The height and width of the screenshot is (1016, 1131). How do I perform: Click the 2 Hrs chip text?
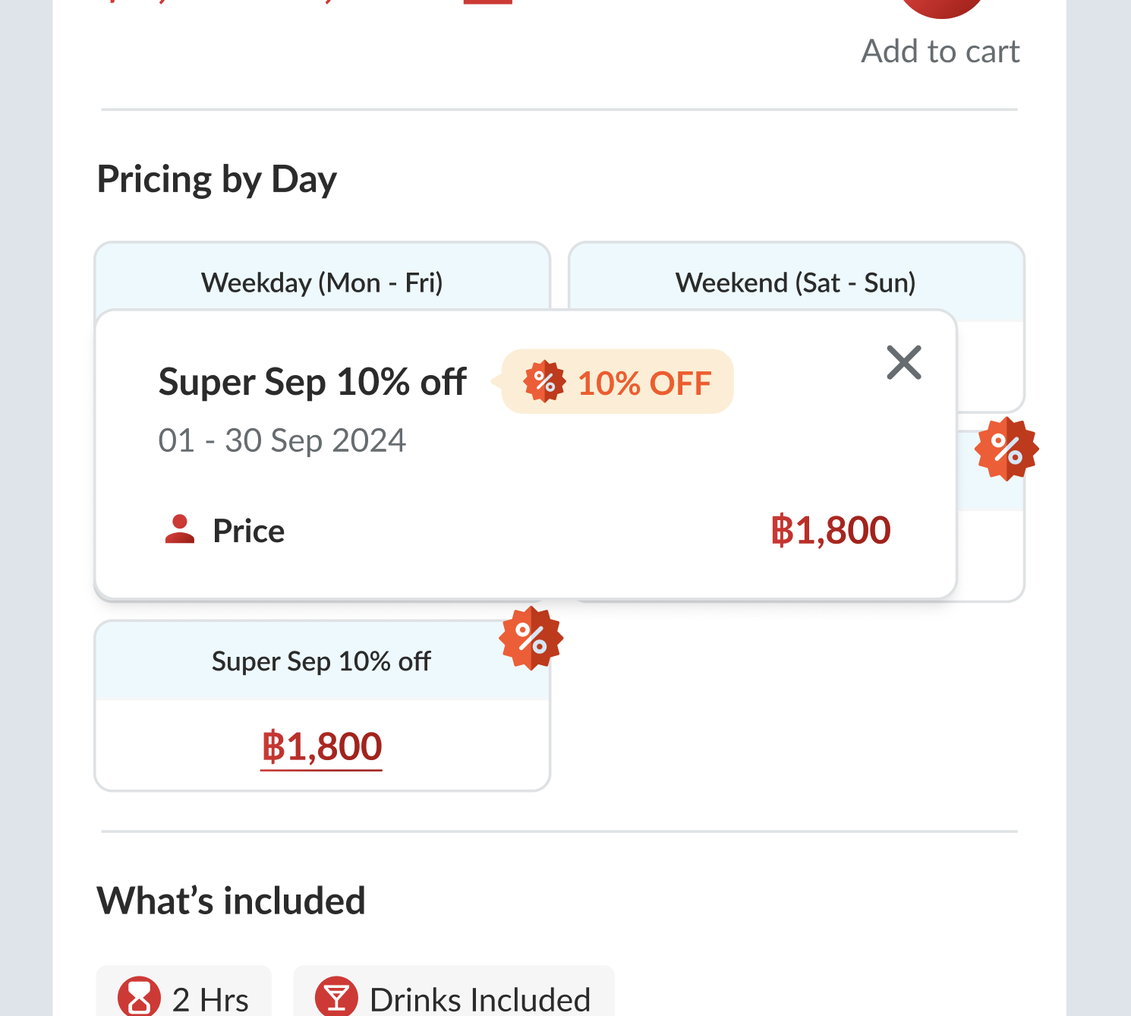[x=210, y=999]
